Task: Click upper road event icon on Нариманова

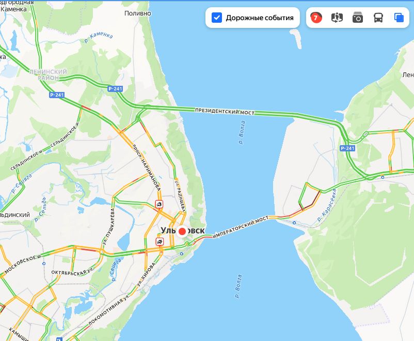Action: click(159, 204)
